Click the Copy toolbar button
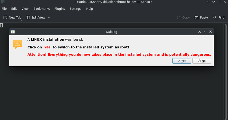 coord(183,17)
